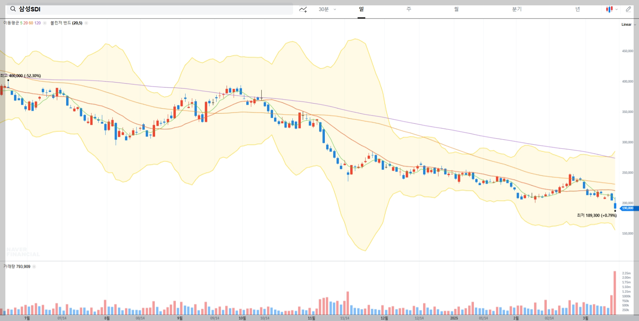Viewport: 639px width, 321px height.
Task: Click the 300,000 price axis label
Action: [x=627, y=142]
